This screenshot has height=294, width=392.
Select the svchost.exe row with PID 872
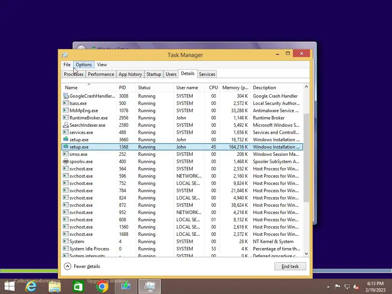coord(182,205)
